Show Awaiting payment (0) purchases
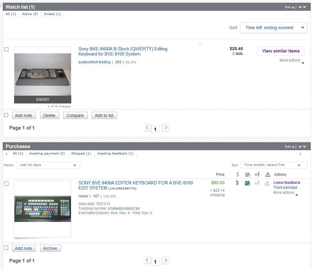This screenshot has height=269, width=312. pos(47,154)
